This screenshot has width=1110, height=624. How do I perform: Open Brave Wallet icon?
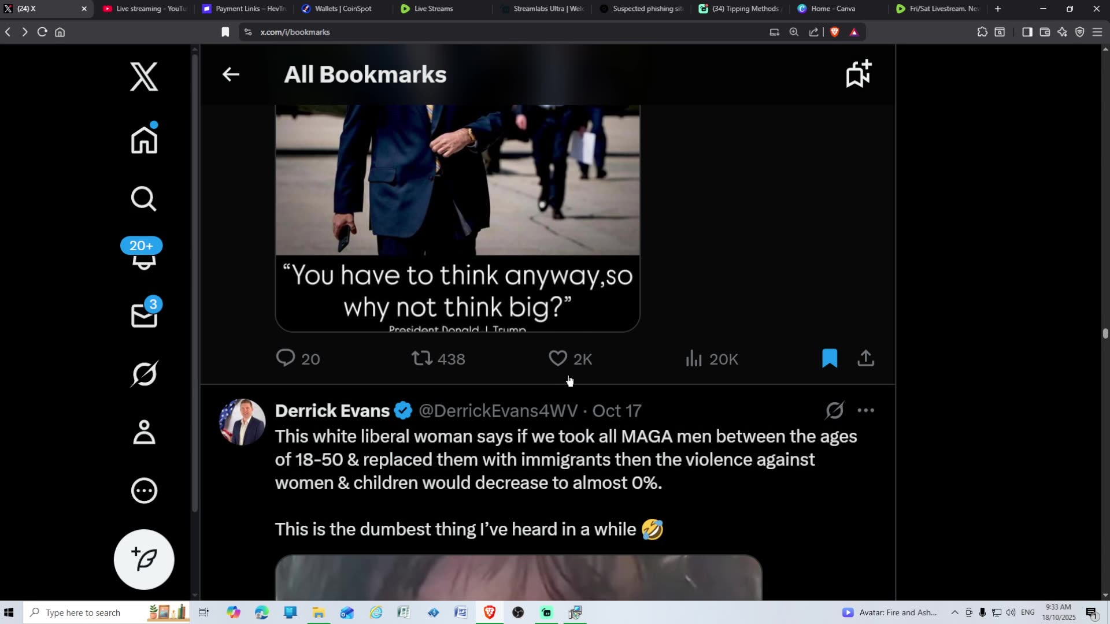click(x=1045, y=32)
